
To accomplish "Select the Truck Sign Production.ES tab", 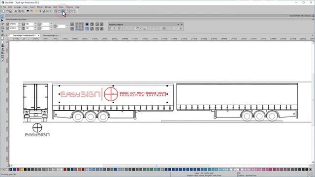I will (x=24, y=35).
